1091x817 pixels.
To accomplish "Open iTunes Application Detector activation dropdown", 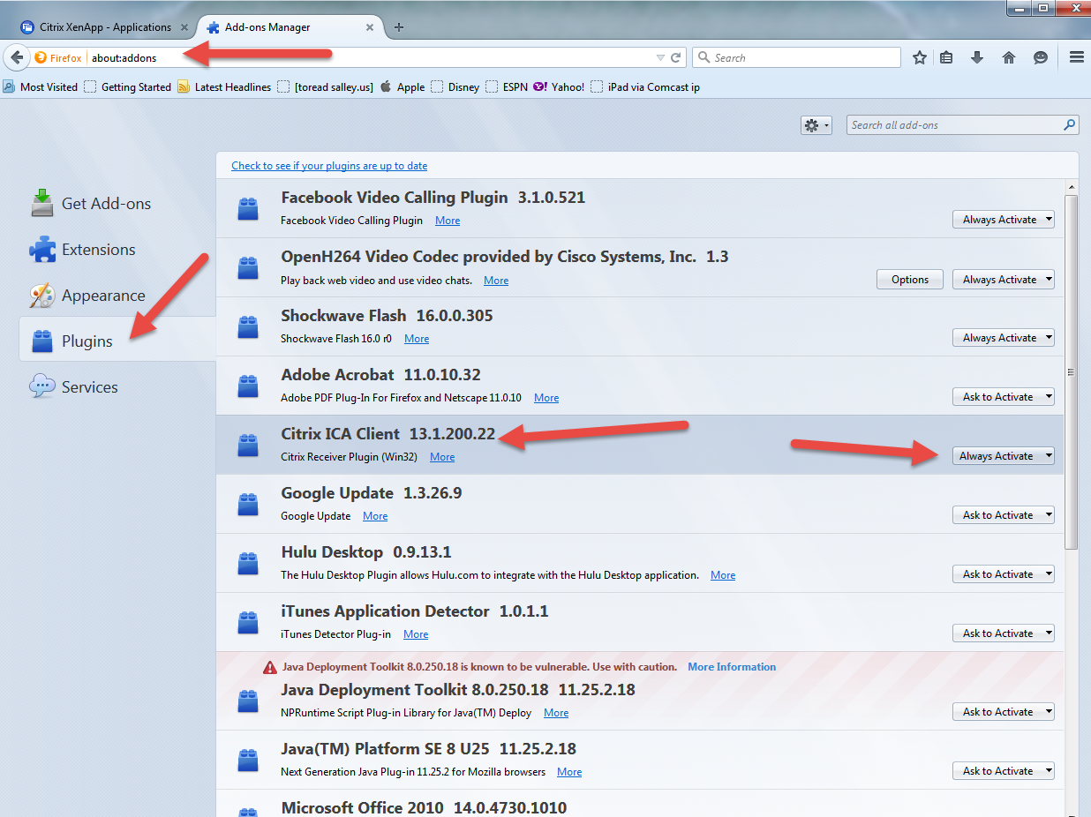I will point(1004,633).
